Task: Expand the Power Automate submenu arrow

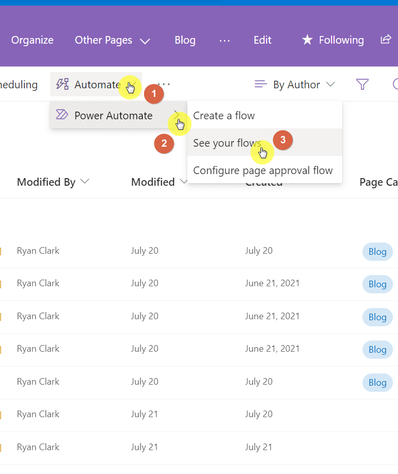Action: pyautogui.click(x=177, y=115)
